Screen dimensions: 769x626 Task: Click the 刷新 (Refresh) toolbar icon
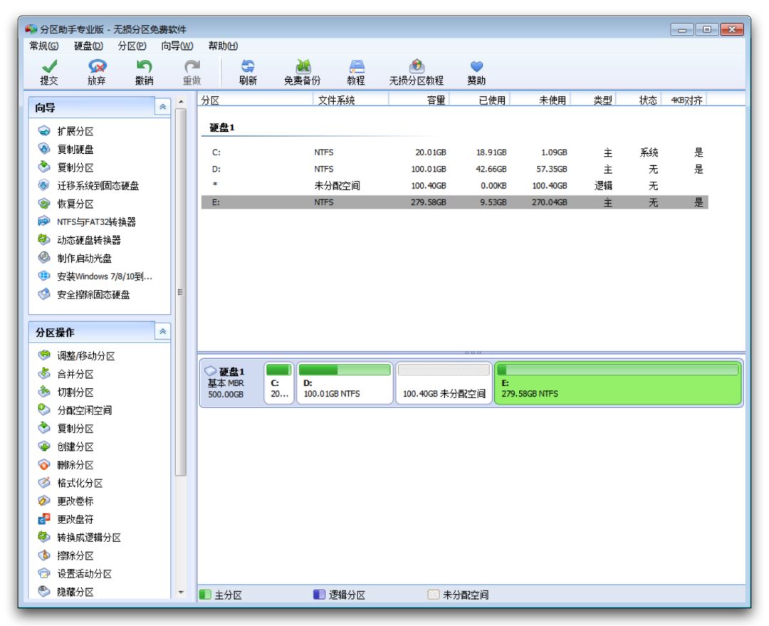coord(248,67)
